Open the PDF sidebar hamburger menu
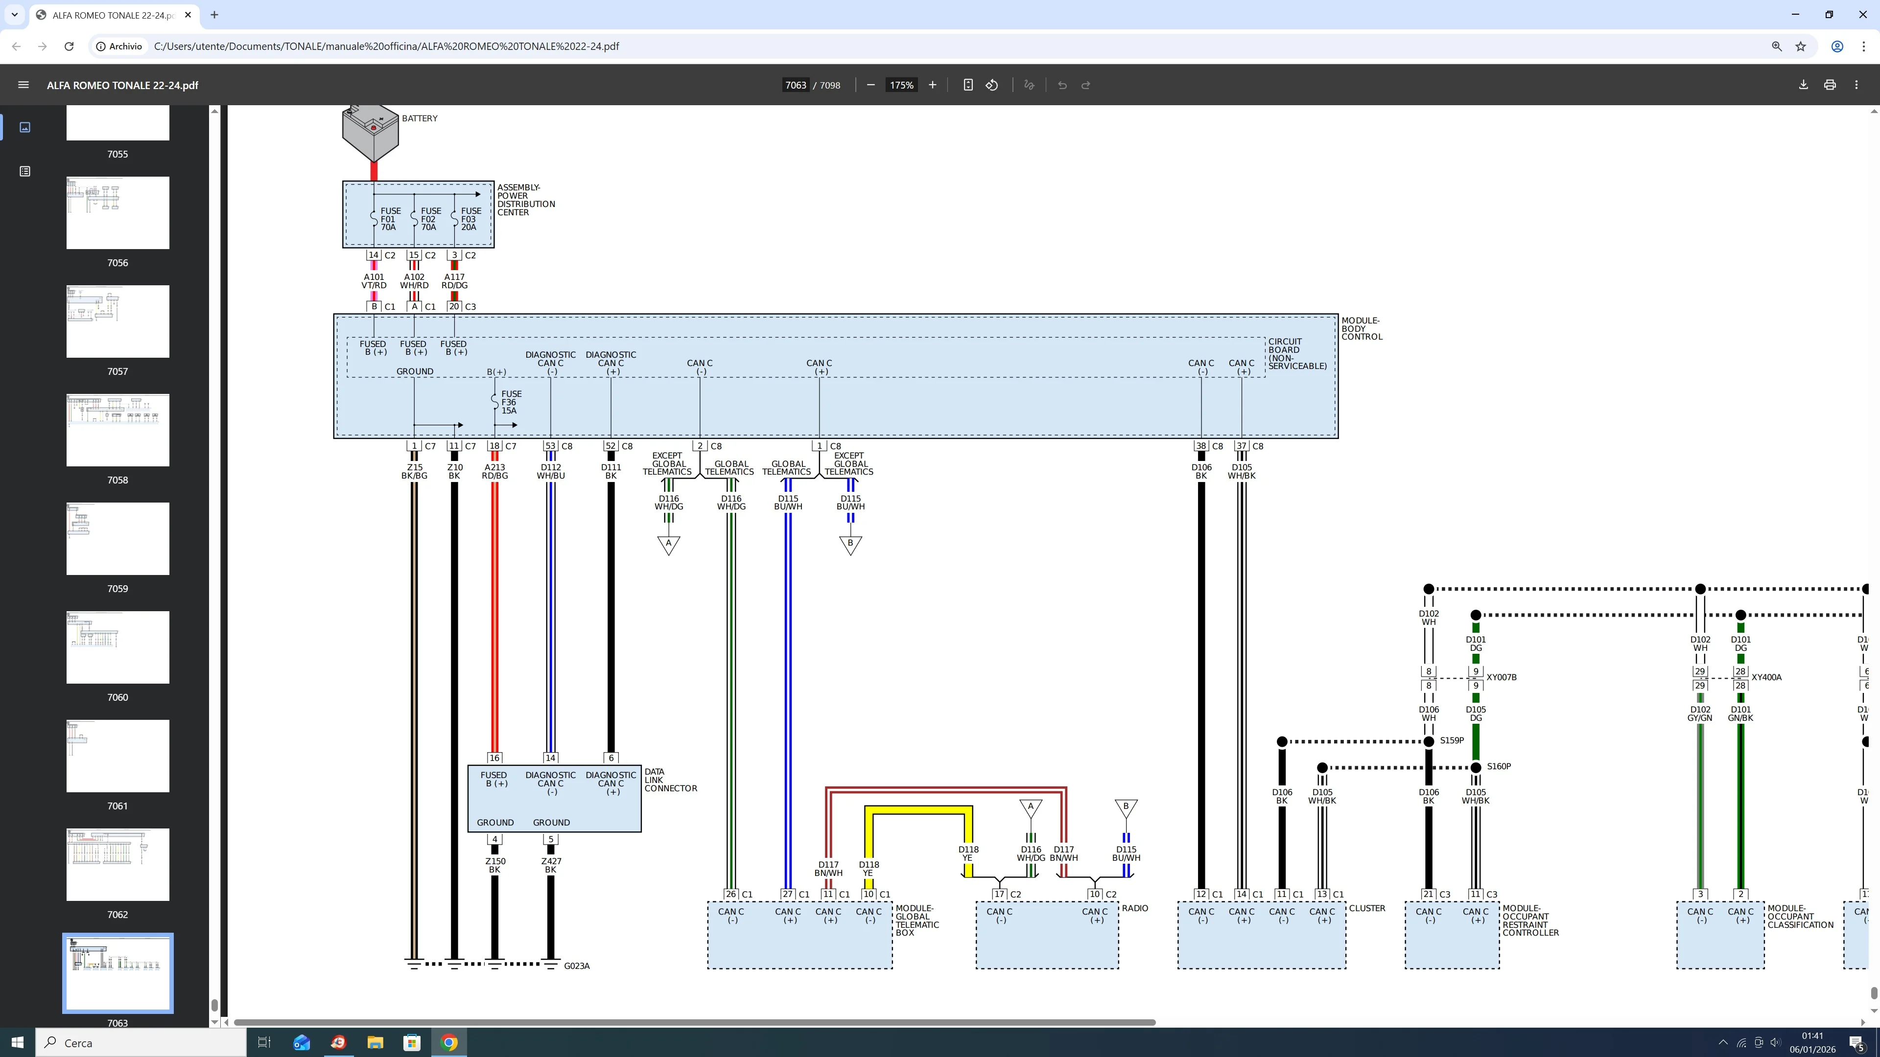Screen dimensions: 1880x1057 pyautogui.click(x=23, y=85)
